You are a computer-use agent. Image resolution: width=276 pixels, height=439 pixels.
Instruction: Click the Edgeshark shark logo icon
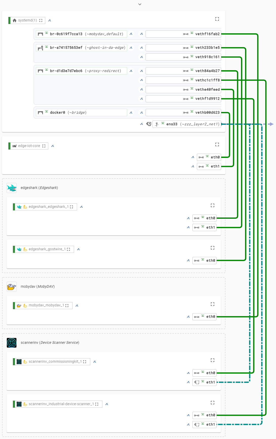12,188
